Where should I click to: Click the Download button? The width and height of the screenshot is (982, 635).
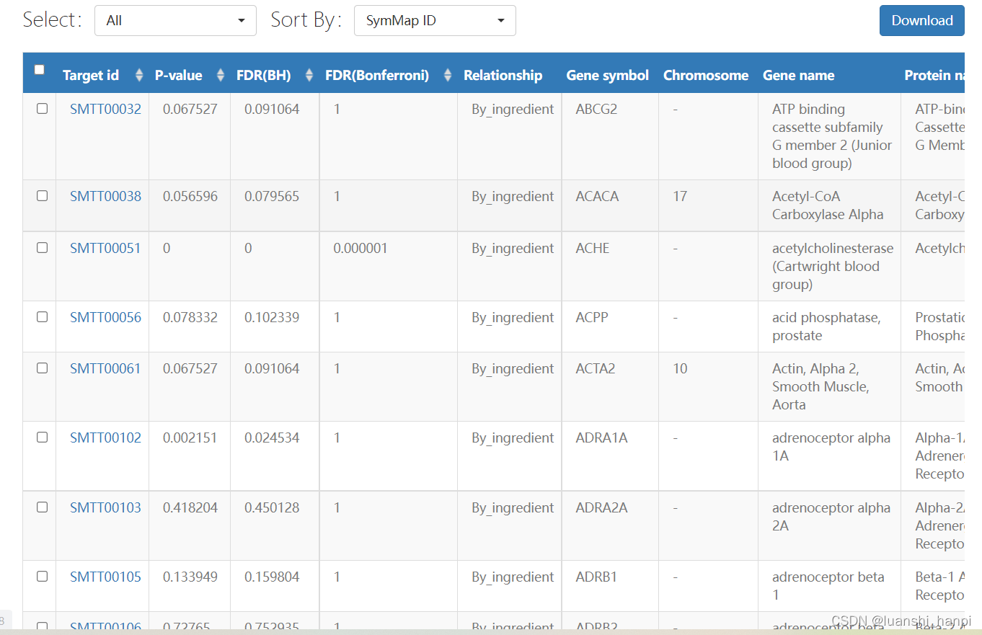[922, 20]
